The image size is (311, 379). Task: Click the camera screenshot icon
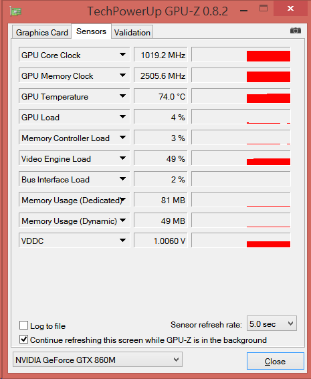click(x=295, y=31)
